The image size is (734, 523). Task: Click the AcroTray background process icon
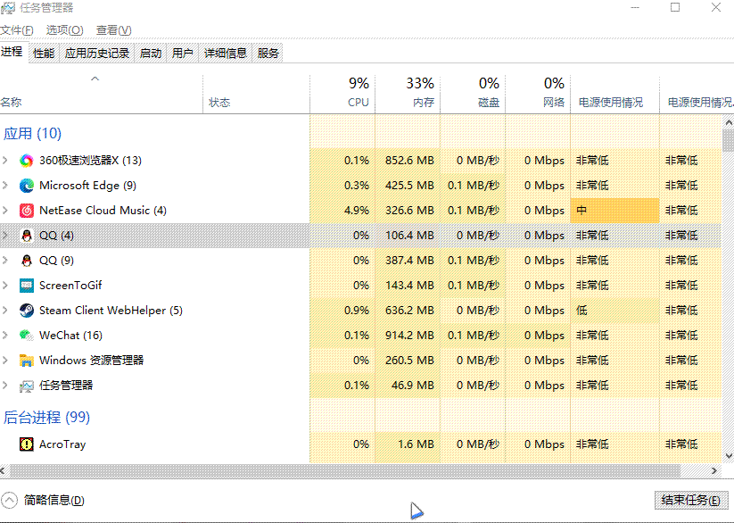pyautogui.click(x=25, y=444)
